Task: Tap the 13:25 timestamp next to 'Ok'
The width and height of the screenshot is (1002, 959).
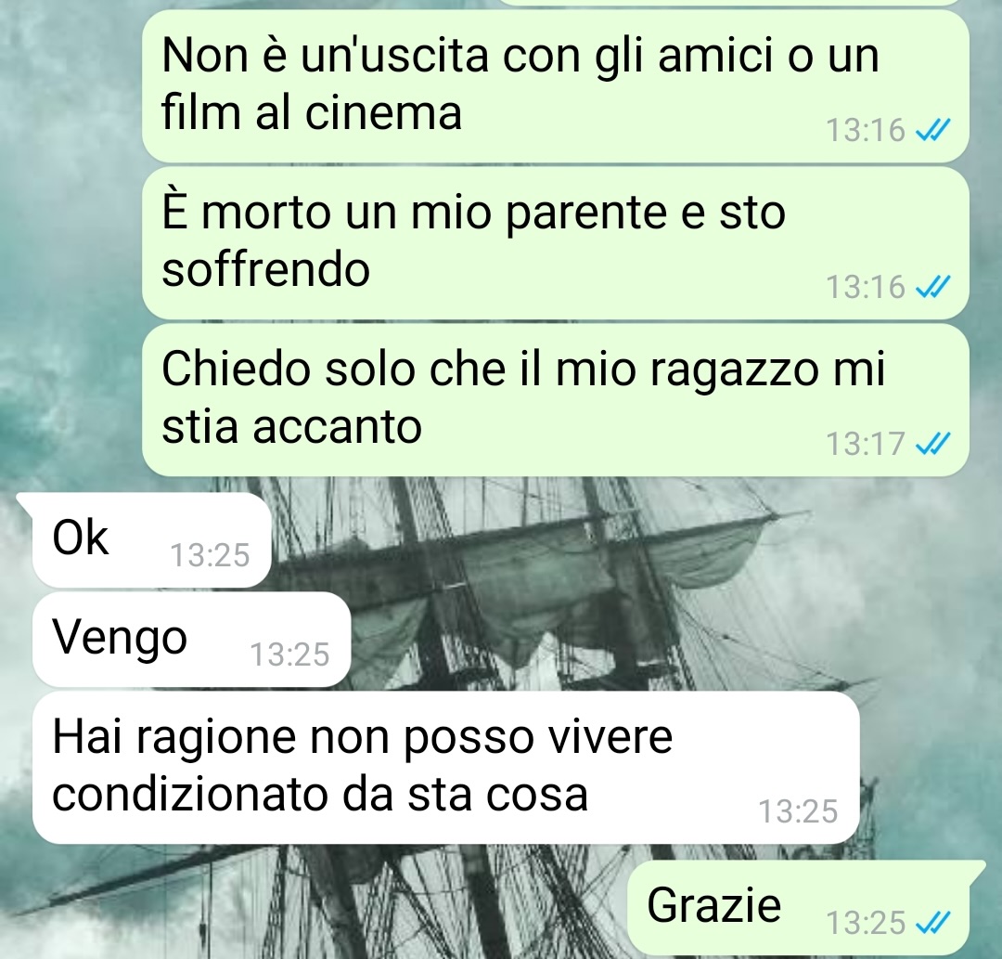Action: pos(210,555)
